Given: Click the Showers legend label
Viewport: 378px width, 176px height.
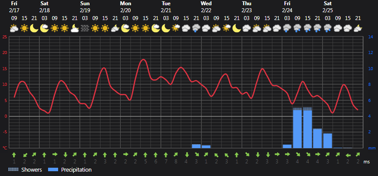Looking at the screenshot, I should 31,170.
